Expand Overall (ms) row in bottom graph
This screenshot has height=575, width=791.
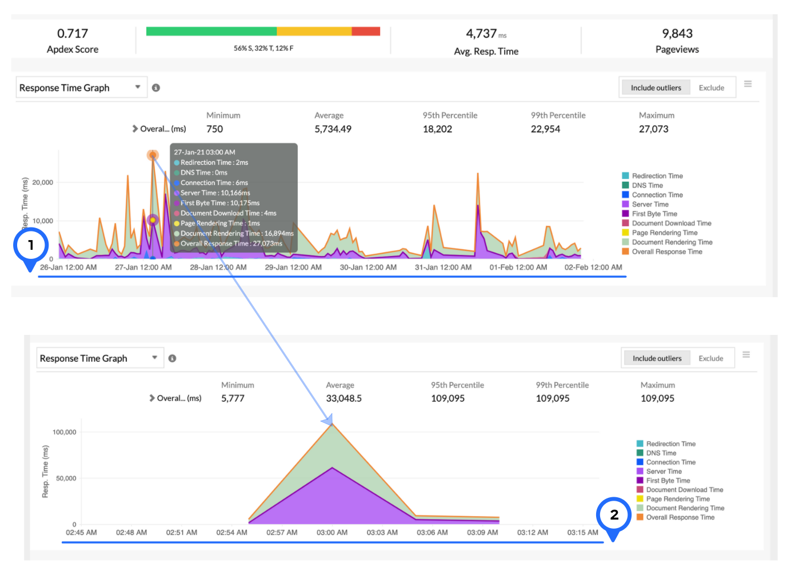click(152, 398)
